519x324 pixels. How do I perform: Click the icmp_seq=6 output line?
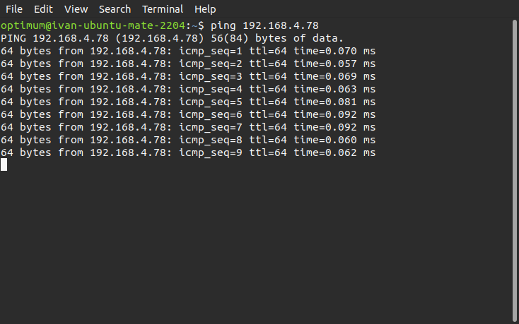click(x=188, y=114)
